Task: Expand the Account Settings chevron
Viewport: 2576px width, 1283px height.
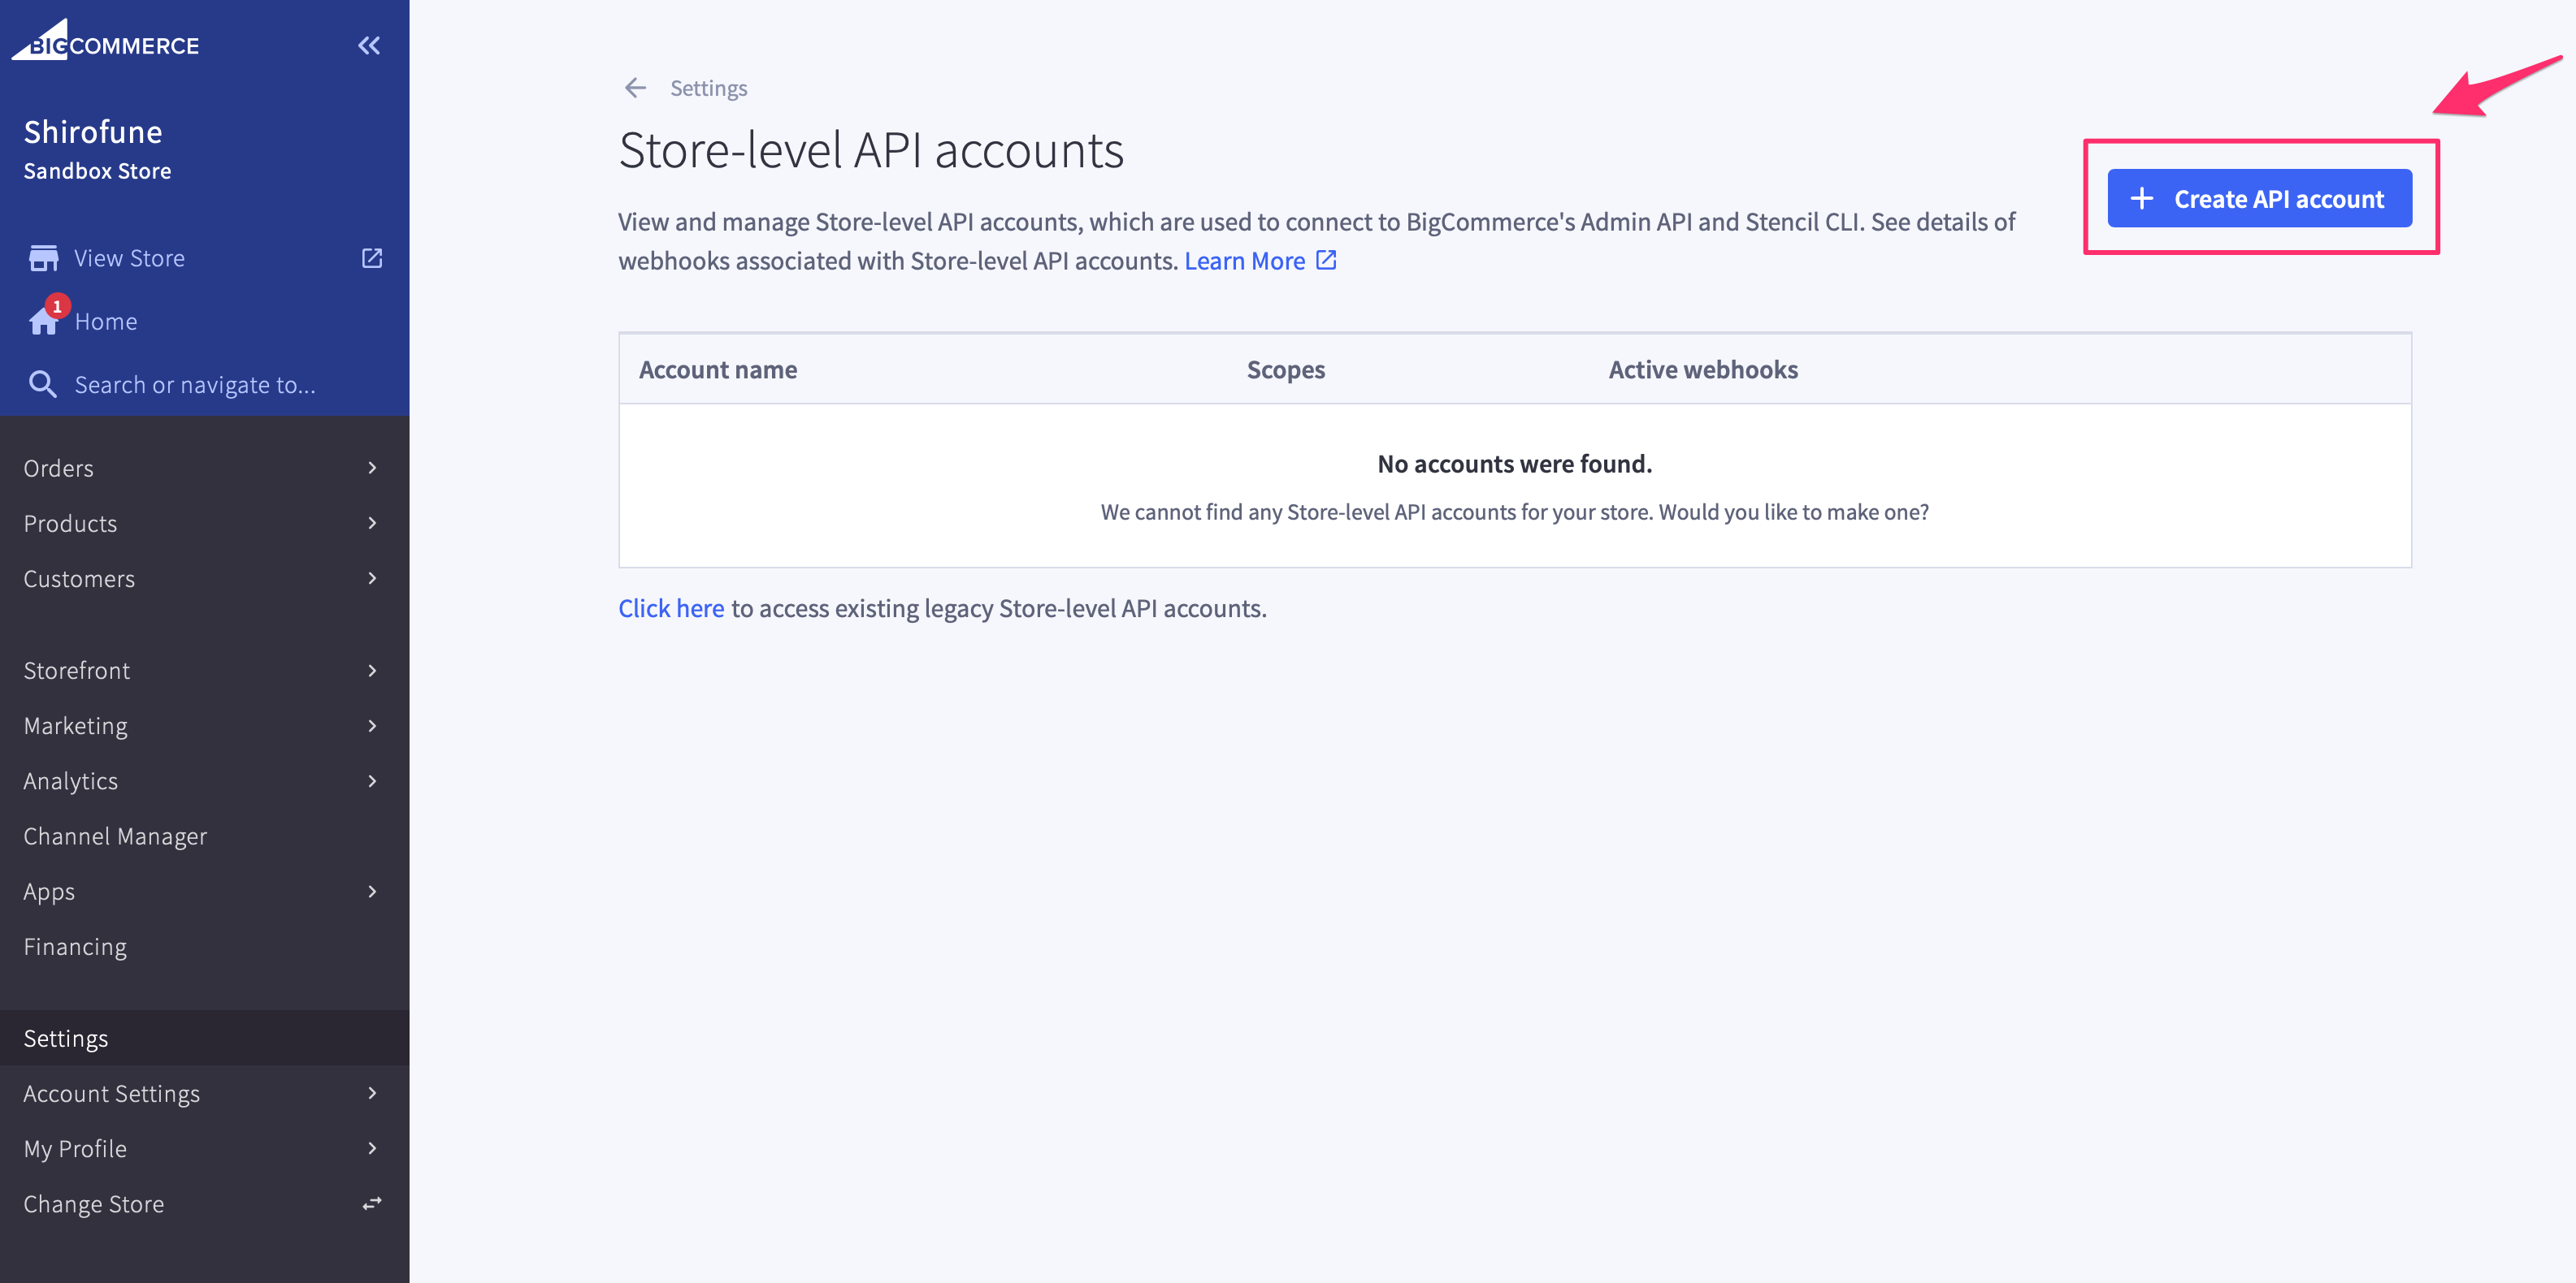Action: click(x=372, y=1093)
